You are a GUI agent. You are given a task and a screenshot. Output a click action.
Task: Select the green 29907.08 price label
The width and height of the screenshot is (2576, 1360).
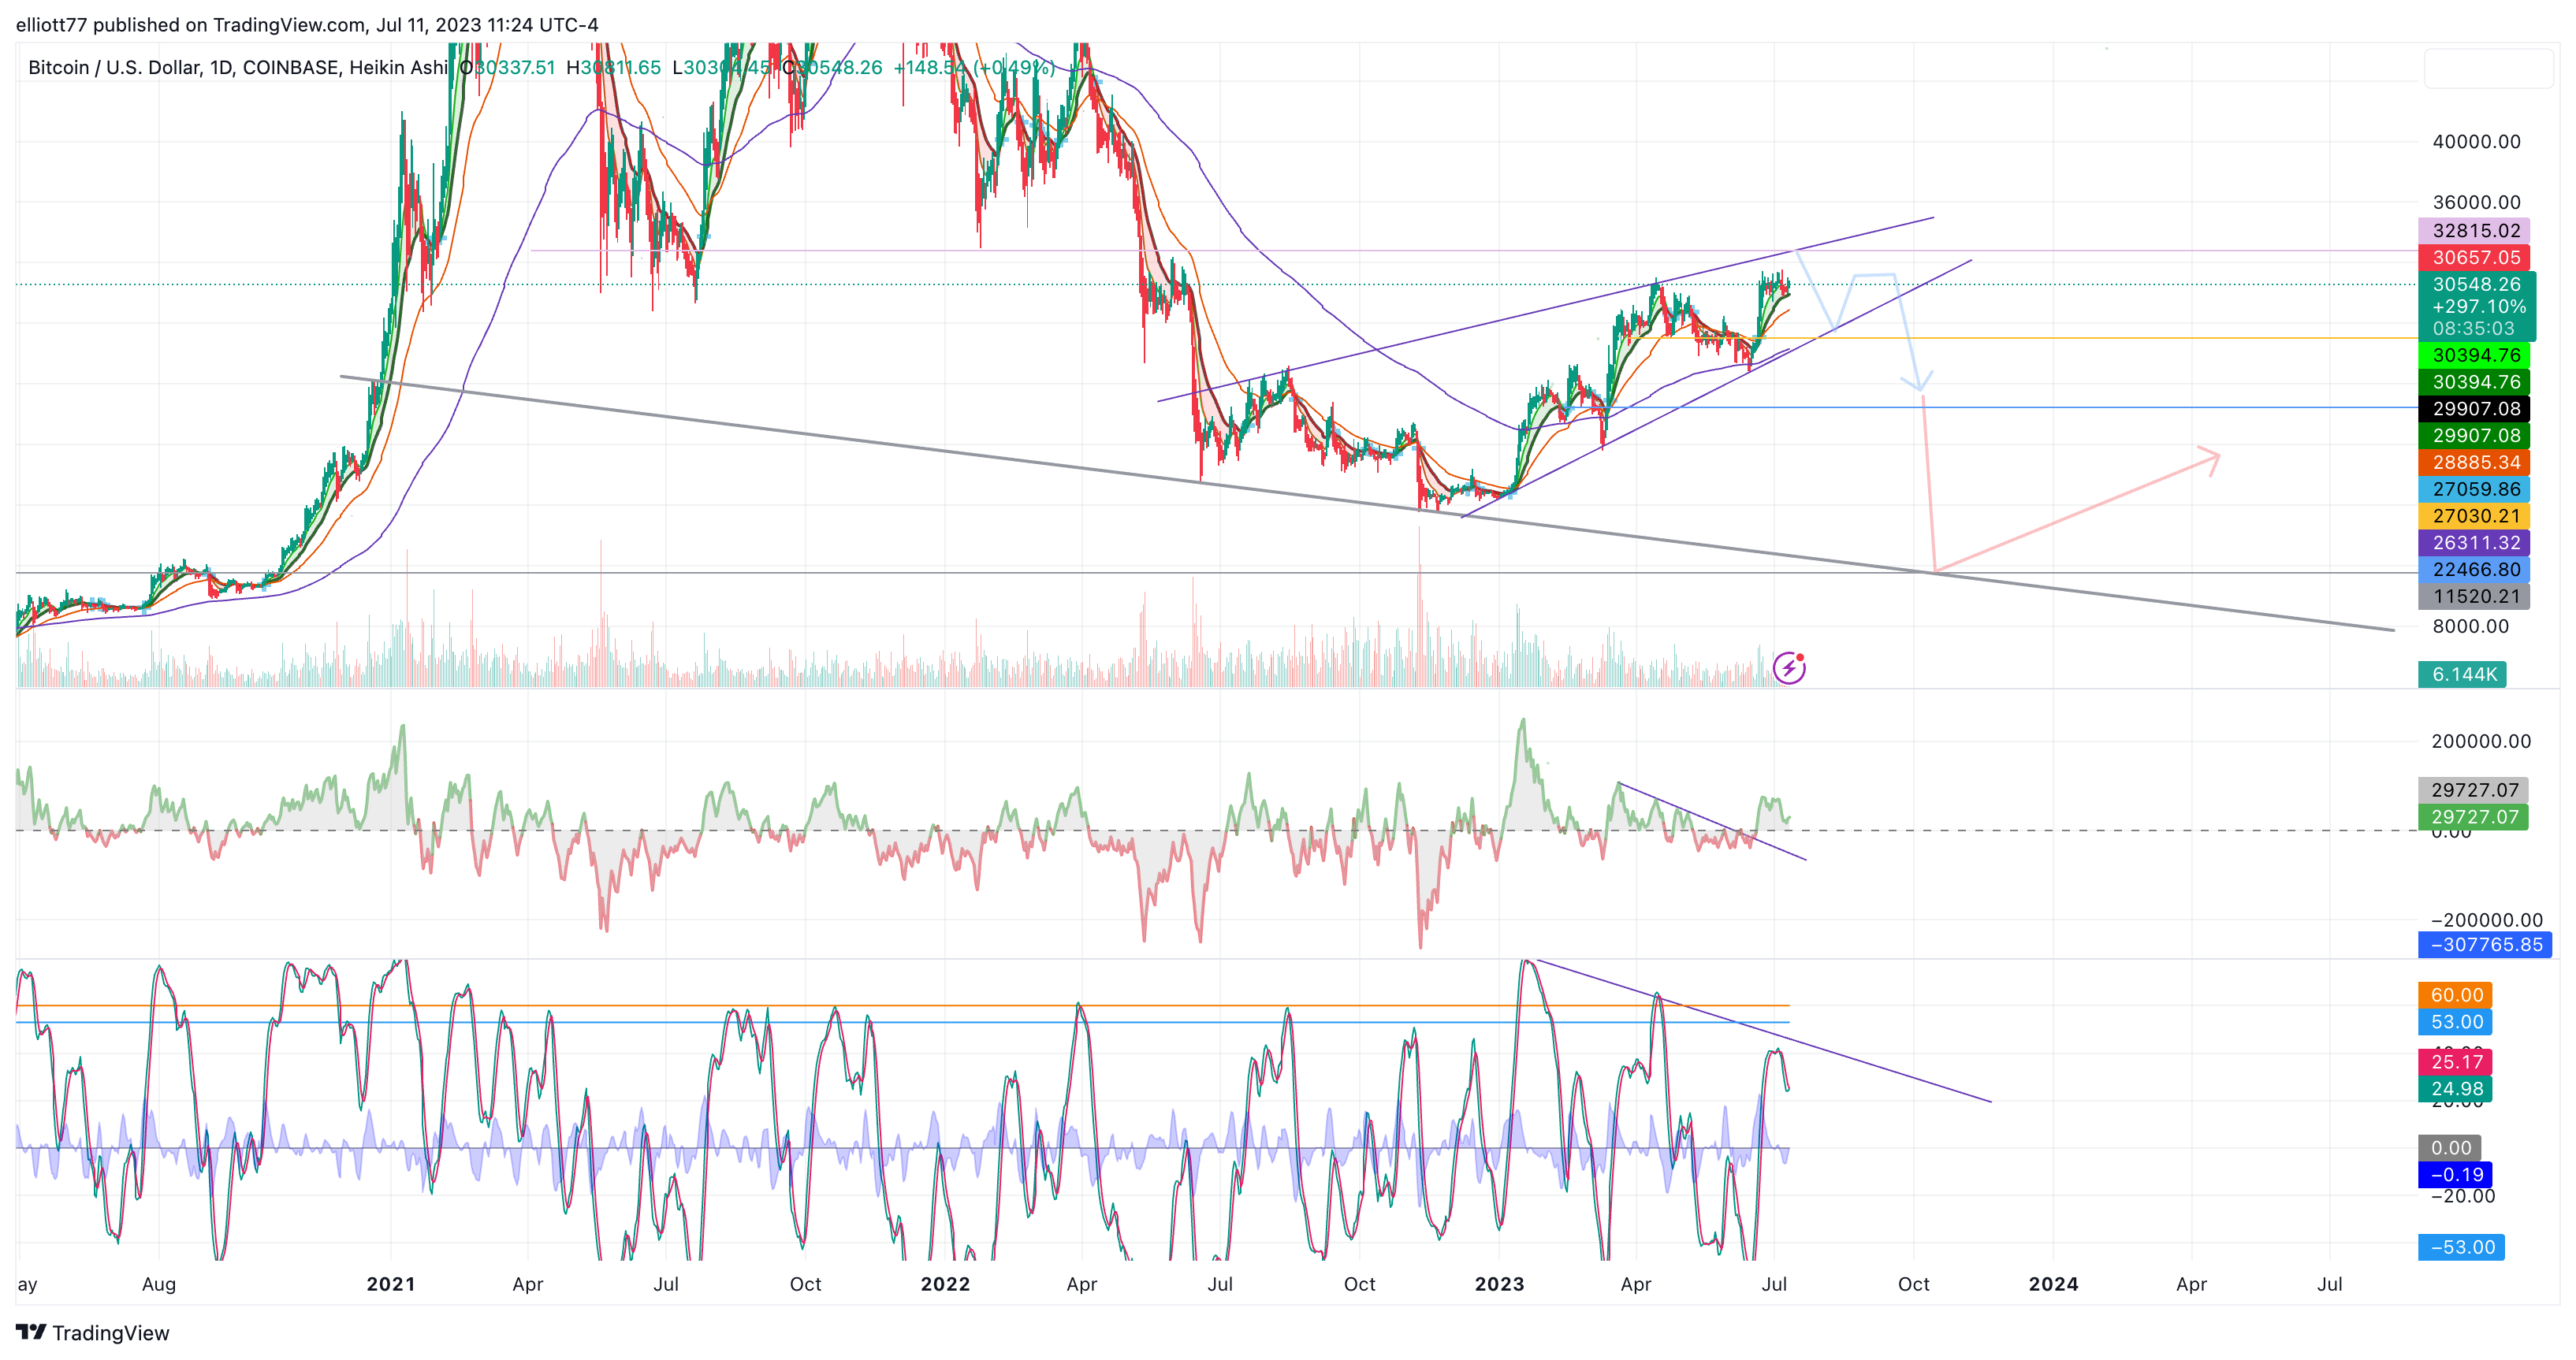click(x=2474, y=436)
